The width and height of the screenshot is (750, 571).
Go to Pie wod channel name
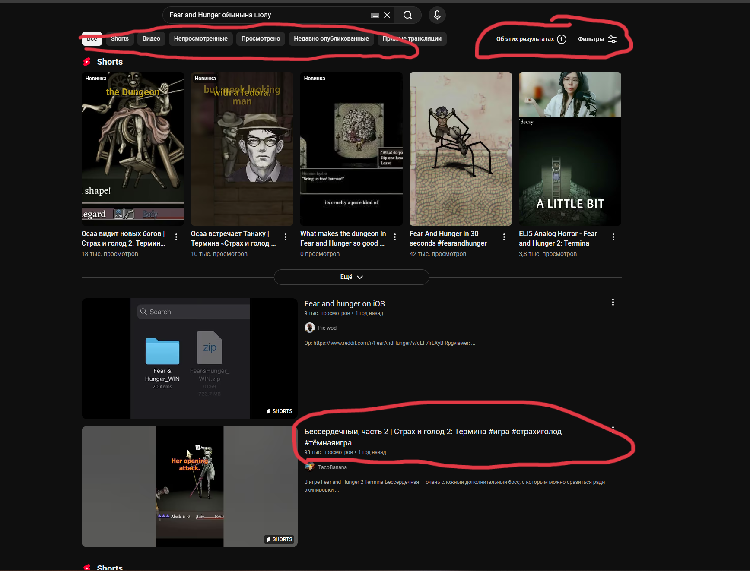tap(327, 328)
